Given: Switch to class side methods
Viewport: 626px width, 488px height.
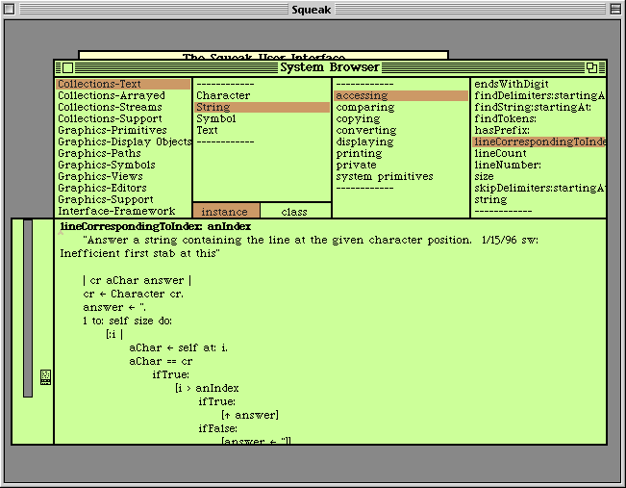Looking at the screenshot, I should (x=295, y=212).
